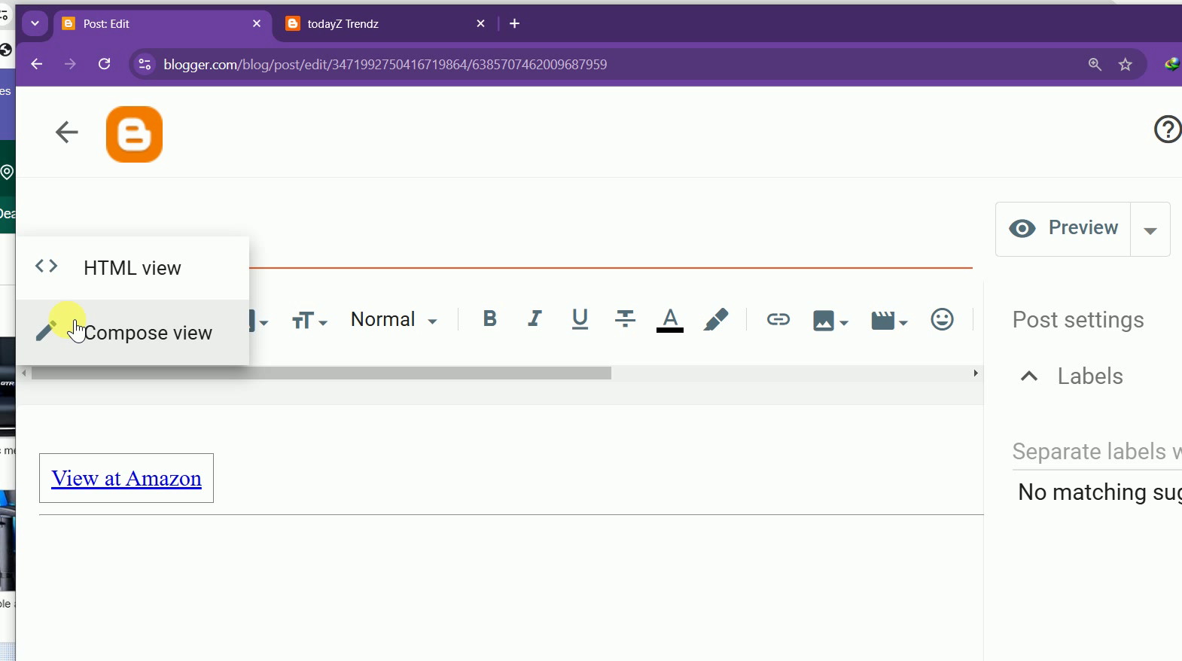Close the Post: Edit tab
Viewport: 1182px width, 661px height.
pyautogui.click(x=257, y=24)
